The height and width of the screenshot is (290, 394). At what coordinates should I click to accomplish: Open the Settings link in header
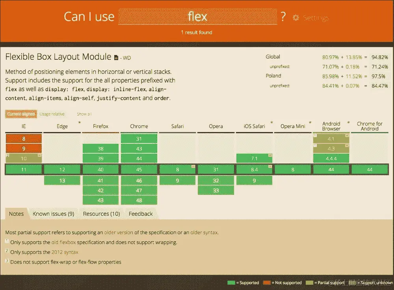tap(316, 18)
